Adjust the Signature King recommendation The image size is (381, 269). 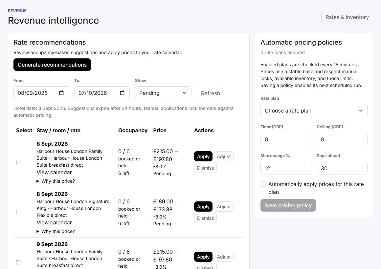coord(224,207)
